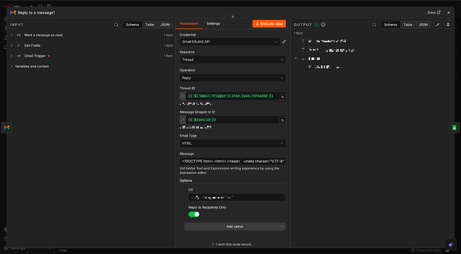
Task: Click into the CC input field
Action: point(237,197)
